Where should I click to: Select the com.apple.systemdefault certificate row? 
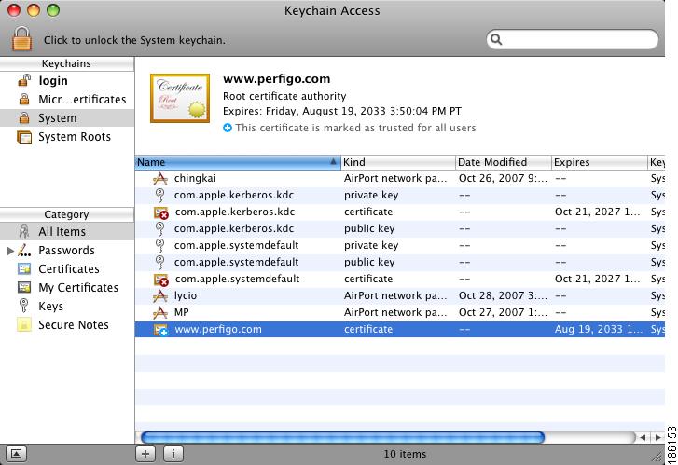pos(400,280)
